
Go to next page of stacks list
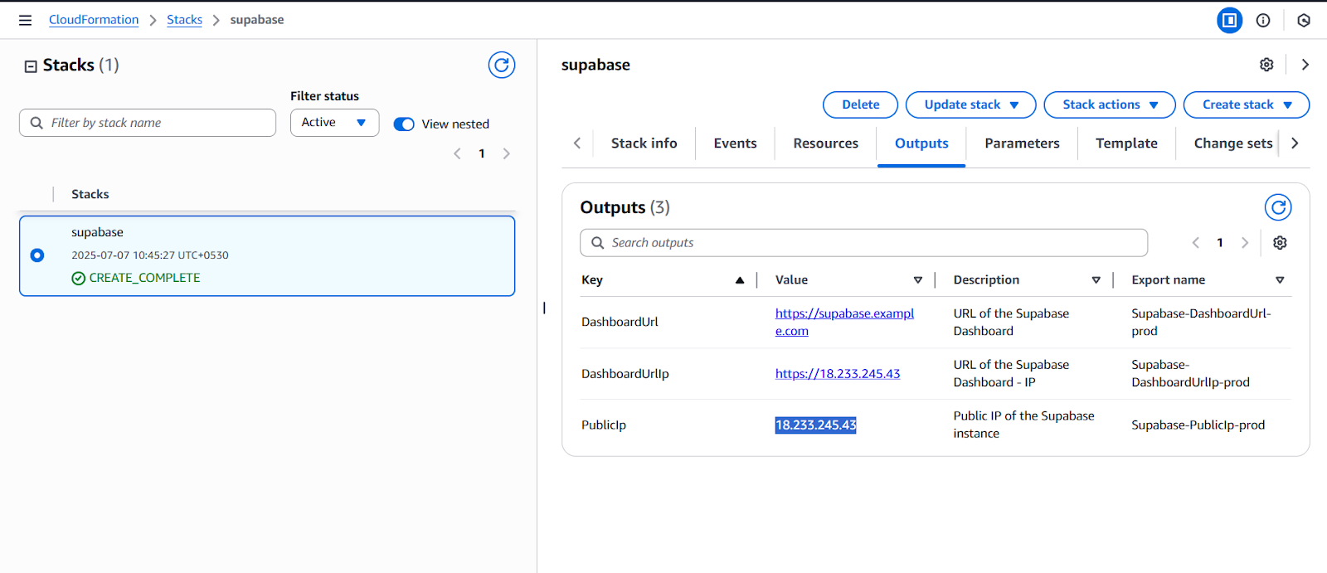pyautogui.click(x=506, y=153)
